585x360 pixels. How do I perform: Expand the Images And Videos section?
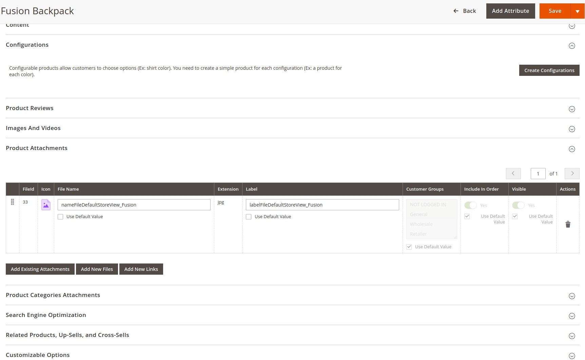coord(571,129)
